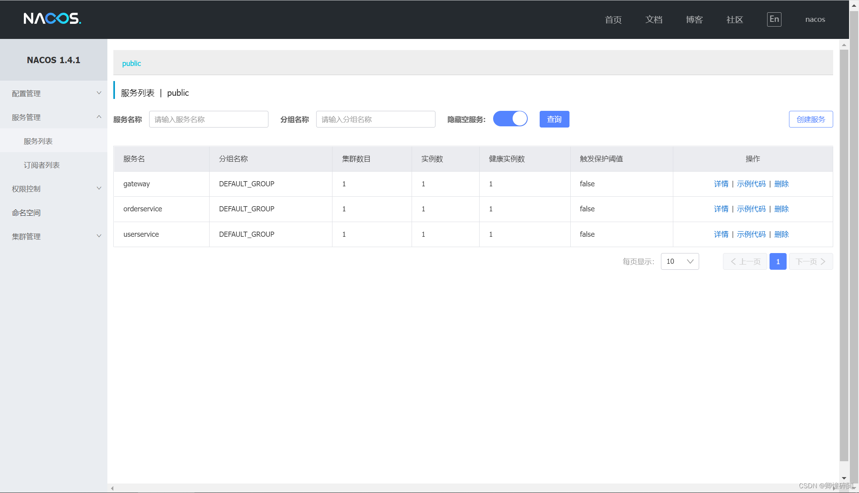Viewport: 859px width, 493px height.
Task: Click the scroll down arrow
Action: 844,478
